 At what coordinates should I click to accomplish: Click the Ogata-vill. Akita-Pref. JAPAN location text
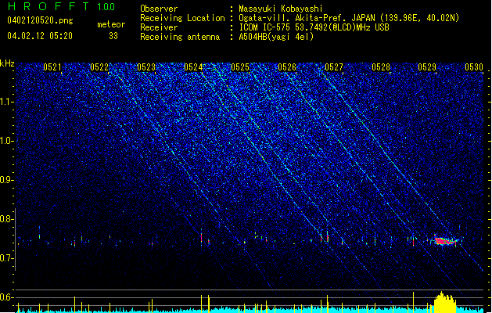349,18
